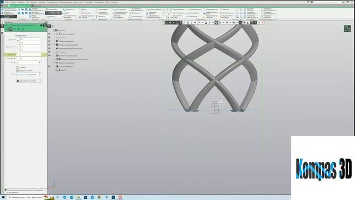Open the Вставка menu
The width and height of the screenshot is (355, 200).
point(34,2)
